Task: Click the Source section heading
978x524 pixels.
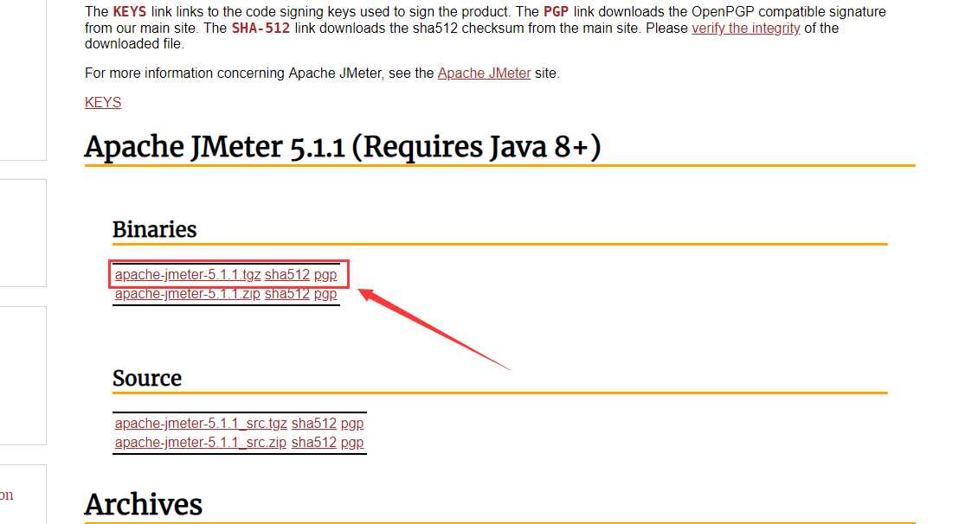Action: click(146, 378)
